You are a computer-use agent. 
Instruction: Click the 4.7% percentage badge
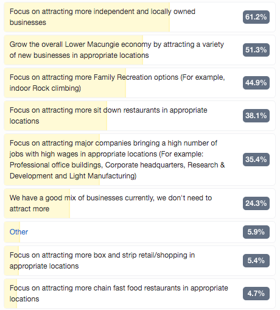point(256,294)
